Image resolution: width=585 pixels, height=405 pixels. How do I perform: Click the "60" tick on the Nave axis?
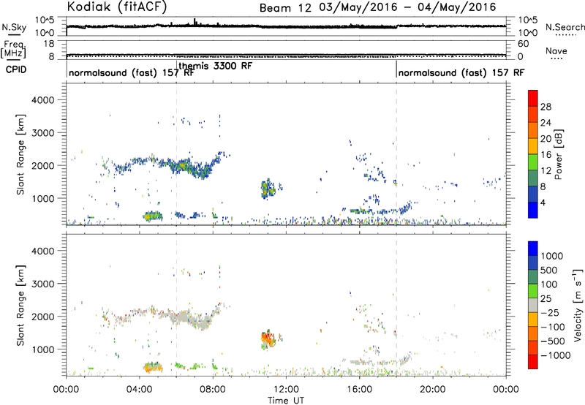(x=523, y=44)
